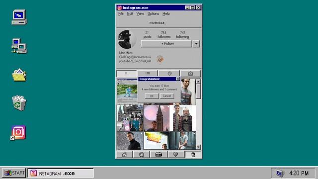
Task: Click the INSTAGRAM .exe taskbar button
Action: [x=61, y=173]
